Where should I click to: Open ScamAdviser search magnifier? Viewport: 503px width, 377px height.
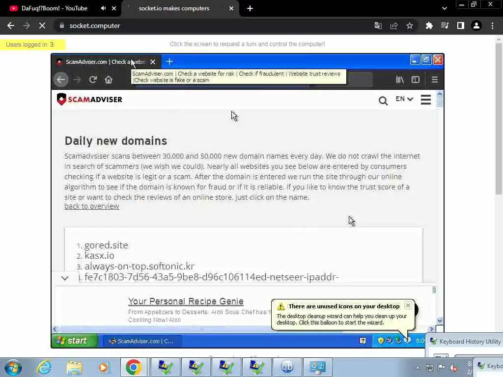(383, 101)
